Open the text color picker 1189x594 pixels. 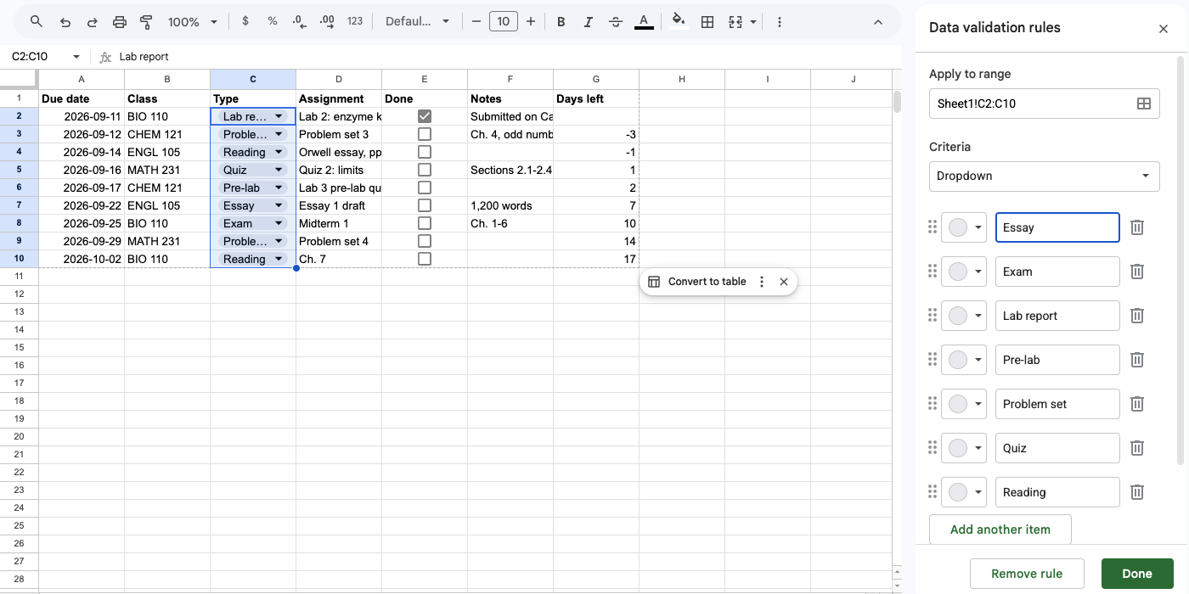(x=644, y=21)
